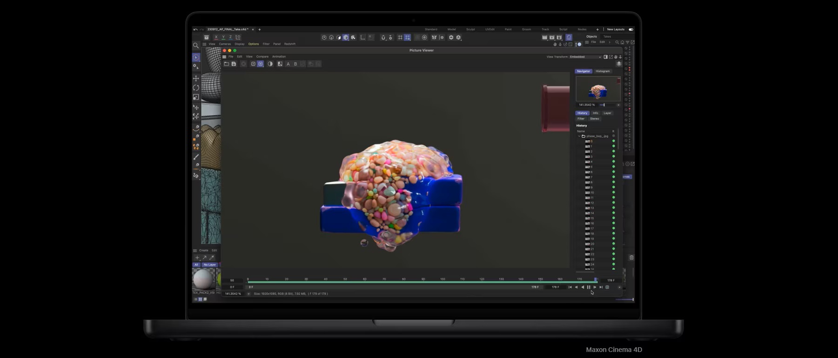Viewport: 838px width, 358px height.
Task: Click the undo arrow in top bar
Action: (x=195, y=29)
